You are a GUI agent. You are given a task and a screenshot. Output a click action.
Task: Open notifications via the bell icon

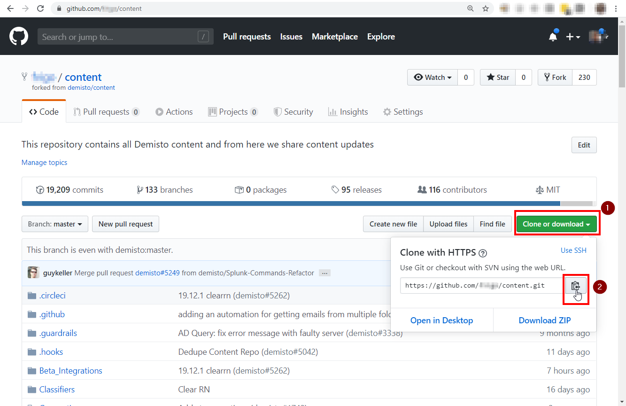coord(553,36)
